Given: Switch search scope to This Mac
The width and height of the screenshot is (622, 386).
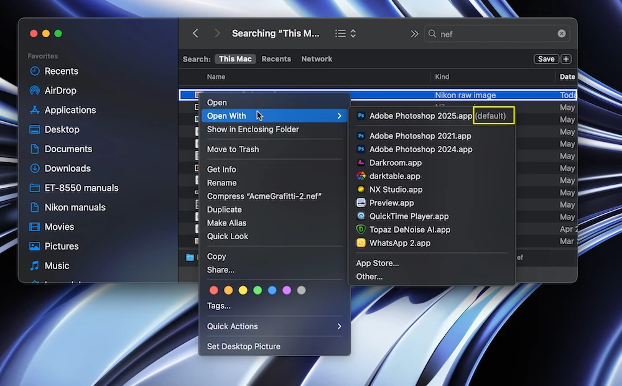Looking at the screenshot, I should pos(235,58).
